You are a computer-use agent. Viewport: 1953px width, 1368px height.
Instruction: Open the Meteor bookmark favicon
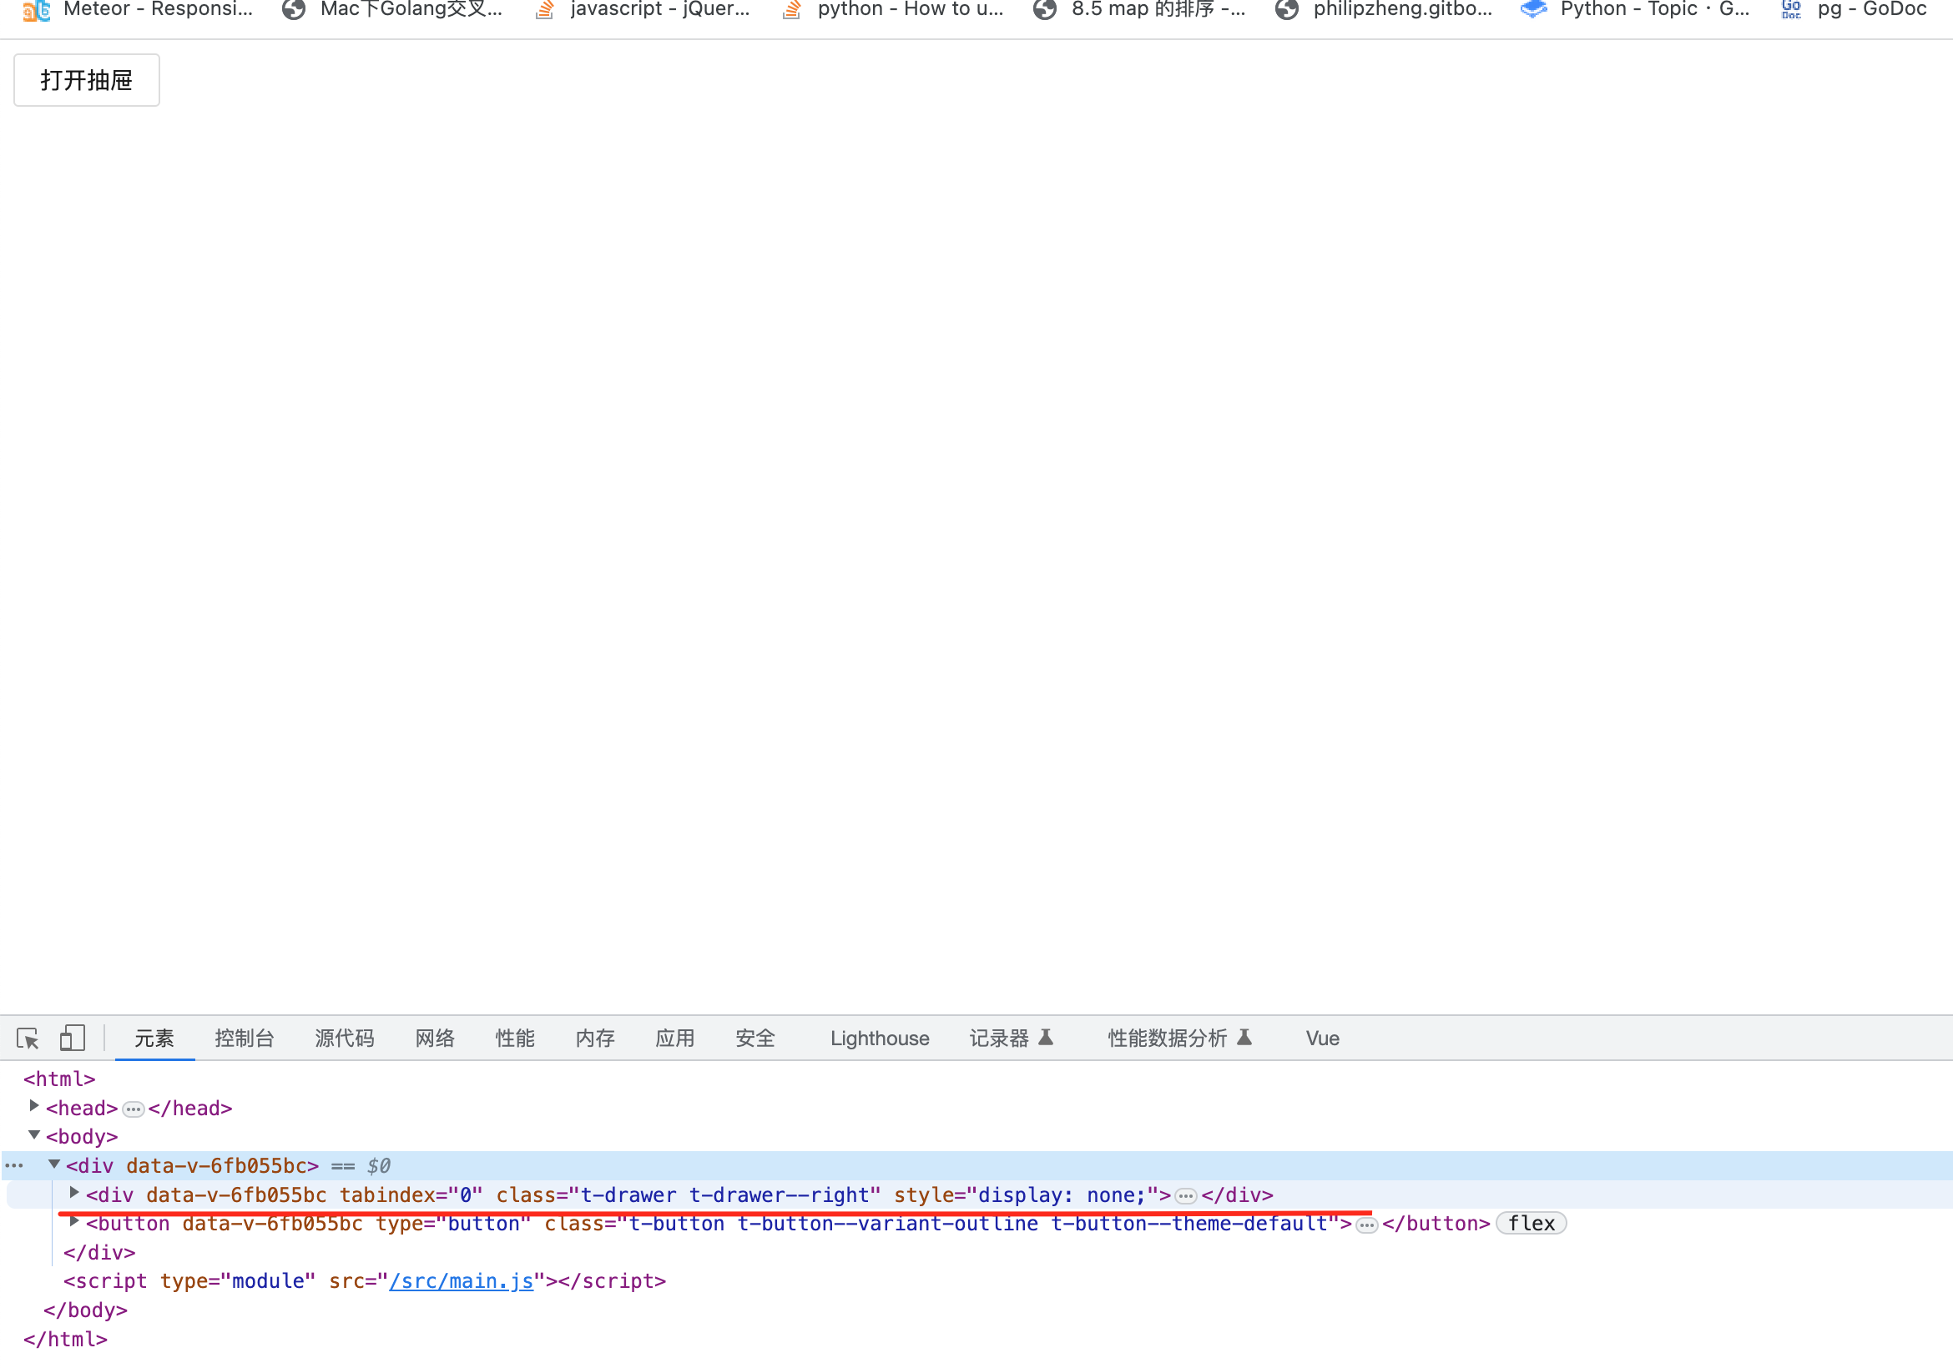point(35,11)
